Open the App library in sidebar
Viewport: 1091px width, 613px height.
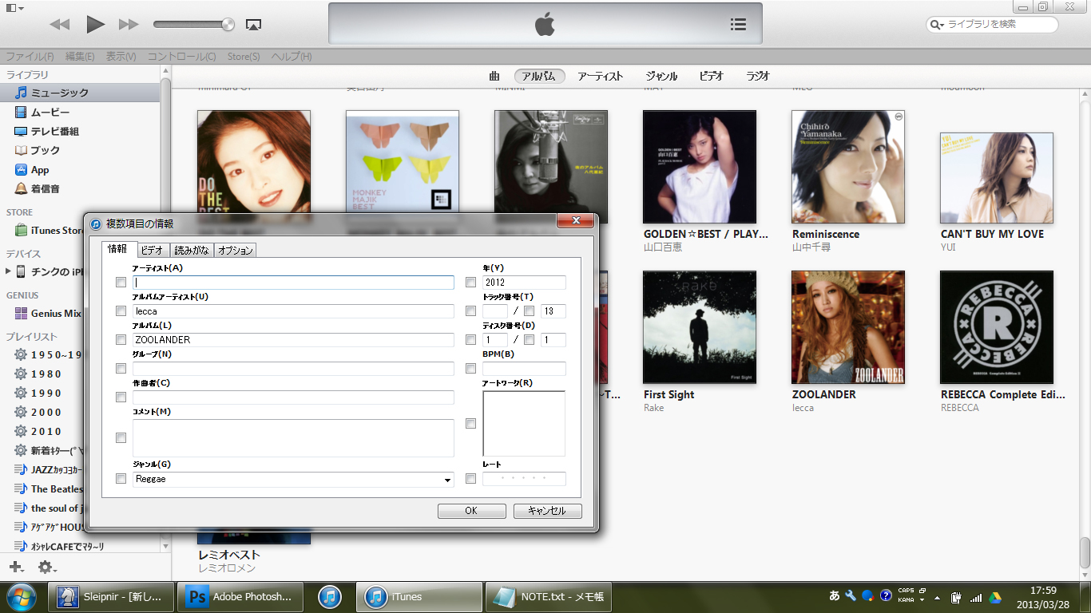coord(81,169)
